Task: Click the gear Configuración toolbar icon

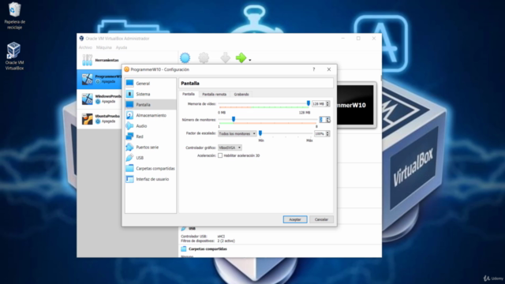Action: [204, 58]
